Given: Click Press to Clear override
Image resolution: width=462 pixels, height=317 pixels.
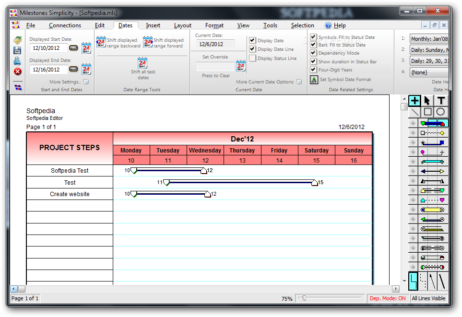Looking at the screenshot, I should 216,76.
